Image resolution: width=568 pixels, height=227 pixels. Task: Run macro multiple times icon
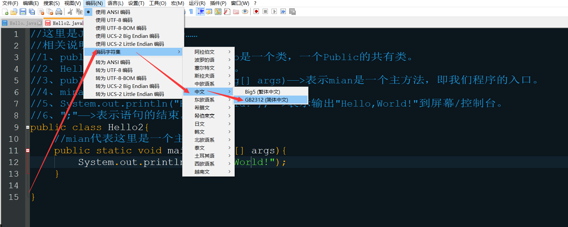[x=283, y=12]
